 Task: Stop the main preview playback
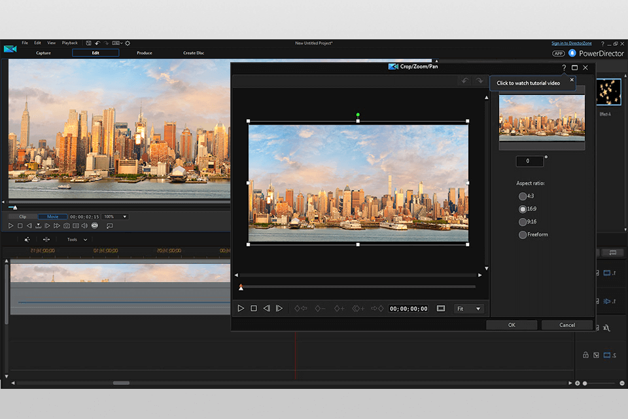(x=20, y=226)
